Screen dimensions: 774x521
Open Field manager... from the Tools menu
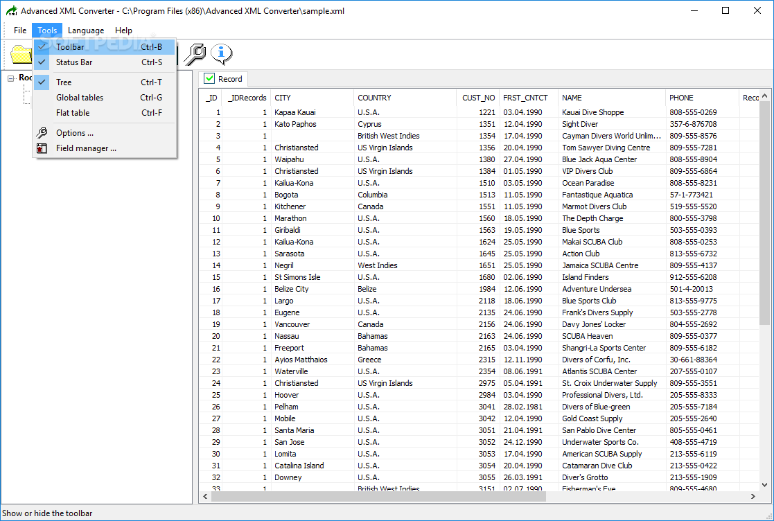pos(104,148)
